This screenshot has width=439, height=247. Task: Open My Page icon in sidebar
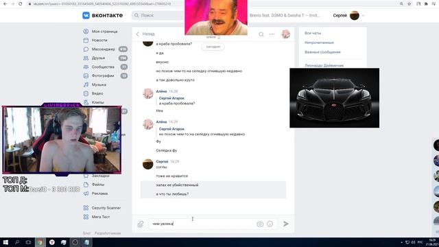86,32
